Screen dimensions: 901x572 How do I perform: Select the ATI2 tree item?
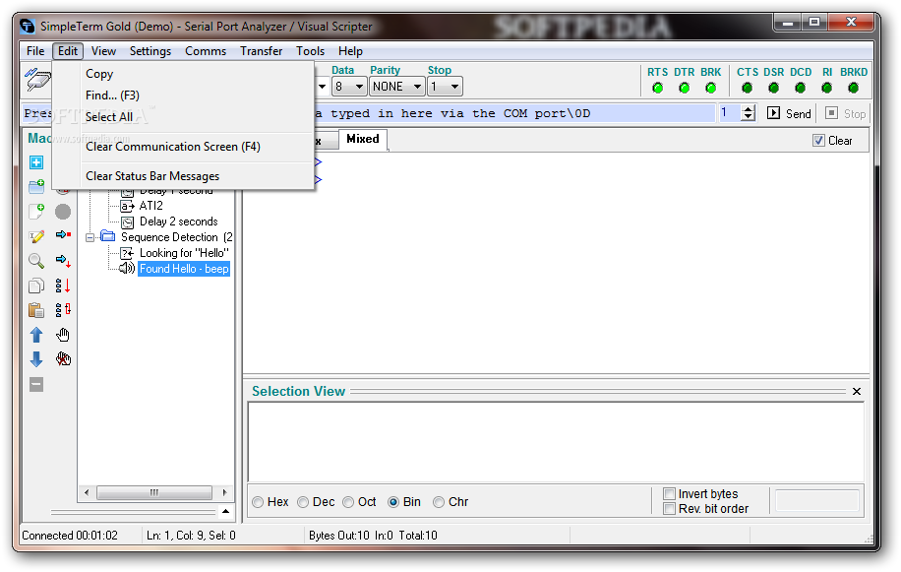pyautogui.click(x=151, y=206)
